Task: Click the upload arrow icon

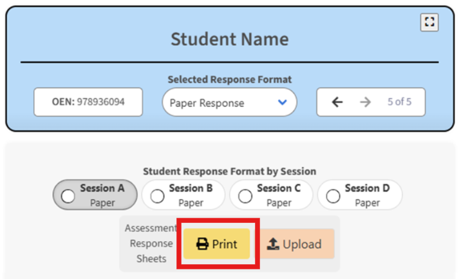Action: [273, 244]
